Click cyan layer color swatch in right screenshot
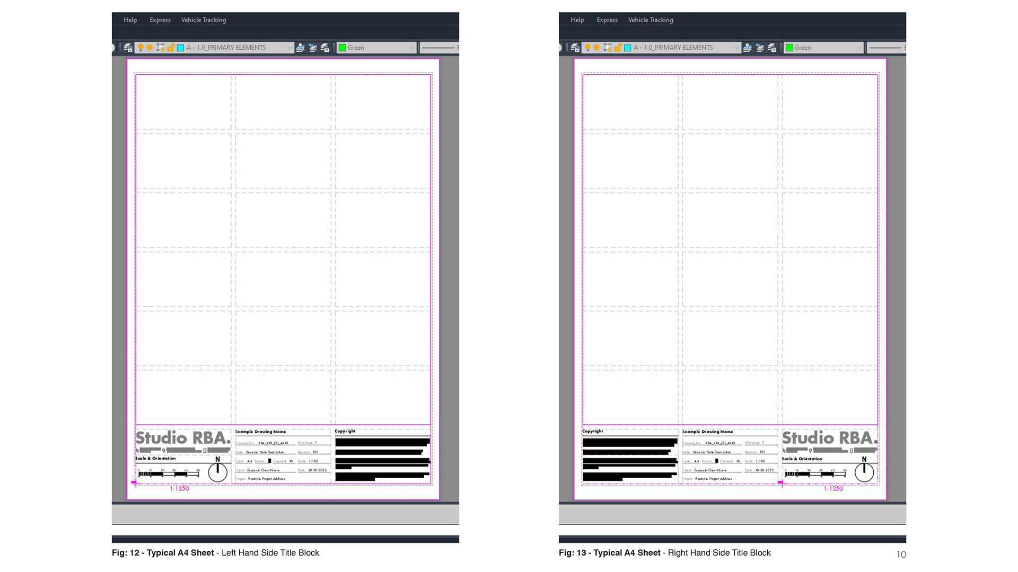The width and height of the screenshot is (1018, 572). (x=628, y=48)
